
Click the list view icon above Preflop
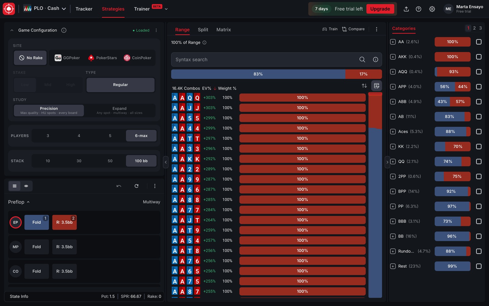(x=14, y=186)
